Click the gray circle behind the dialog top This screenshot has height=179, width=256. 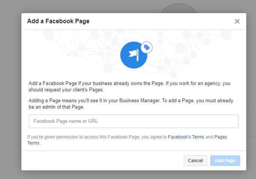coord(179,8)
